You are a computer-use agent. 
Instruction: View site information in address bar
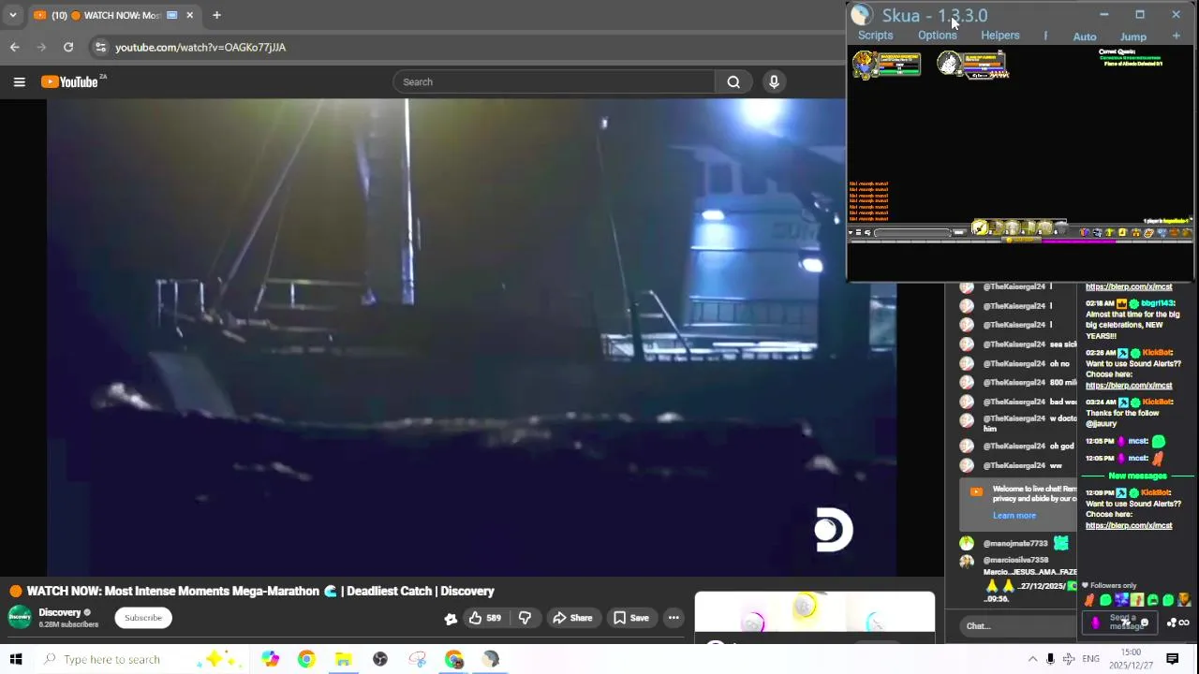point(99,47)
